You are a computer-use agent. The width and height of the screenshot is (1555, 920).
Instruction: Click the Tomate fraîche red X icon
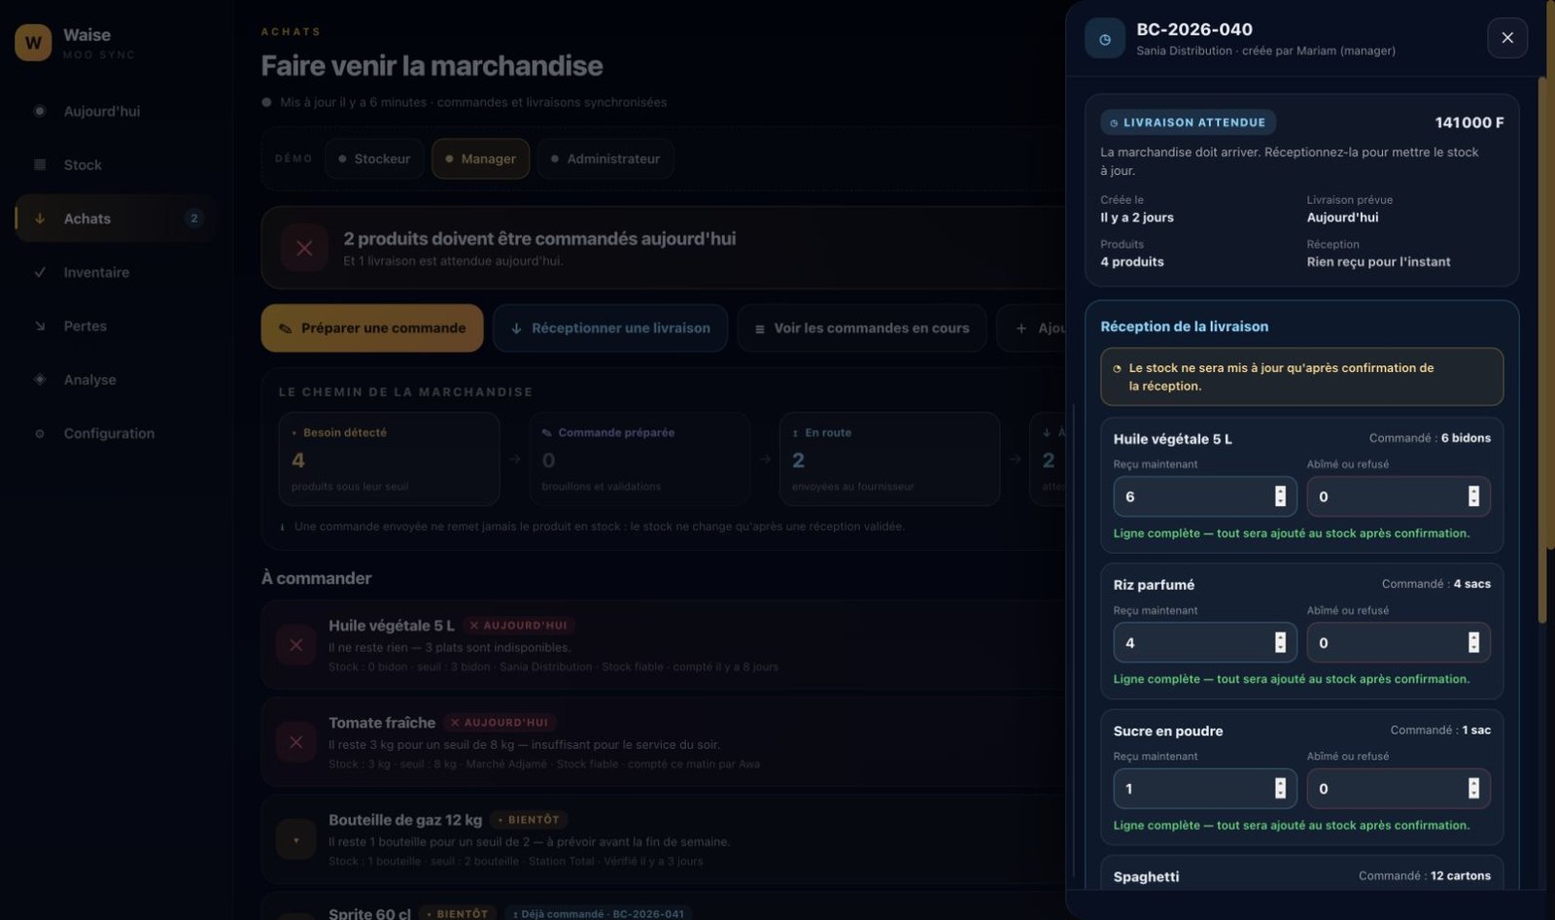[296, 742]
